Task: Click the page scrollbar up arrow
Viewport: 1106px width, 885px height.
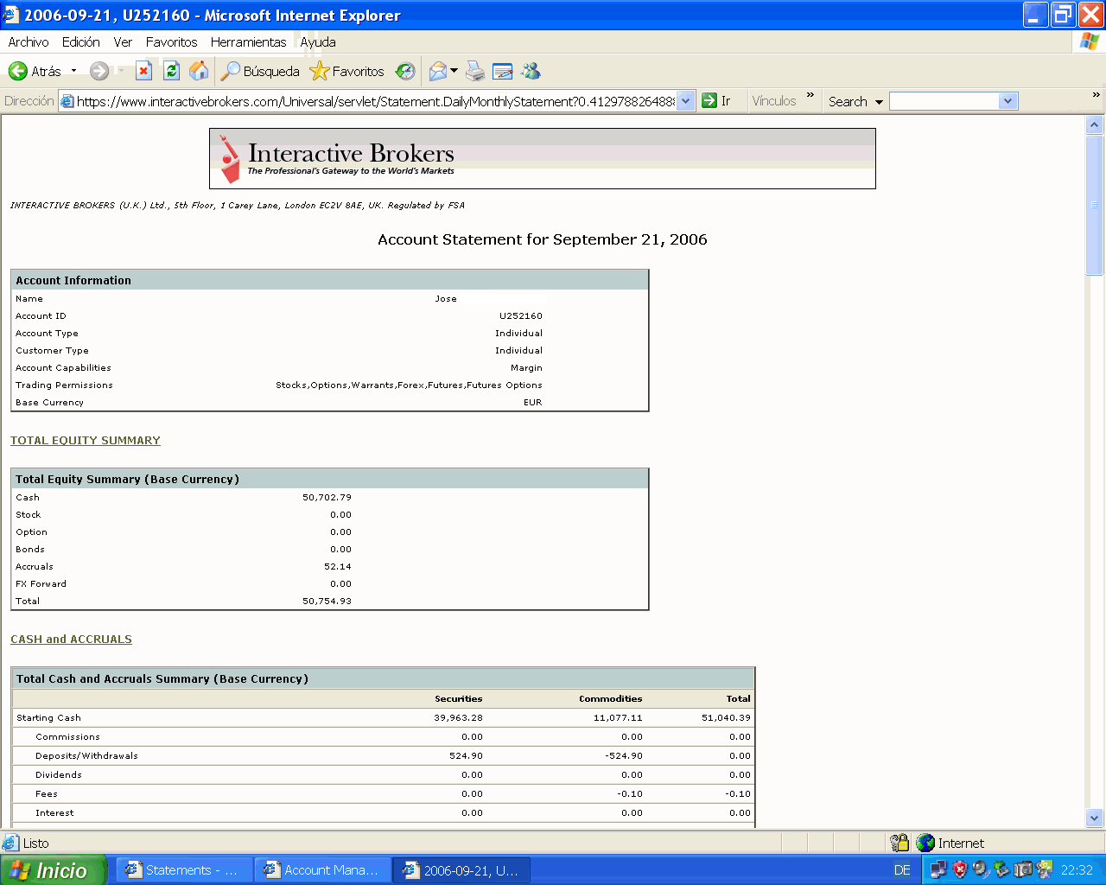Action: point(1095,125)
